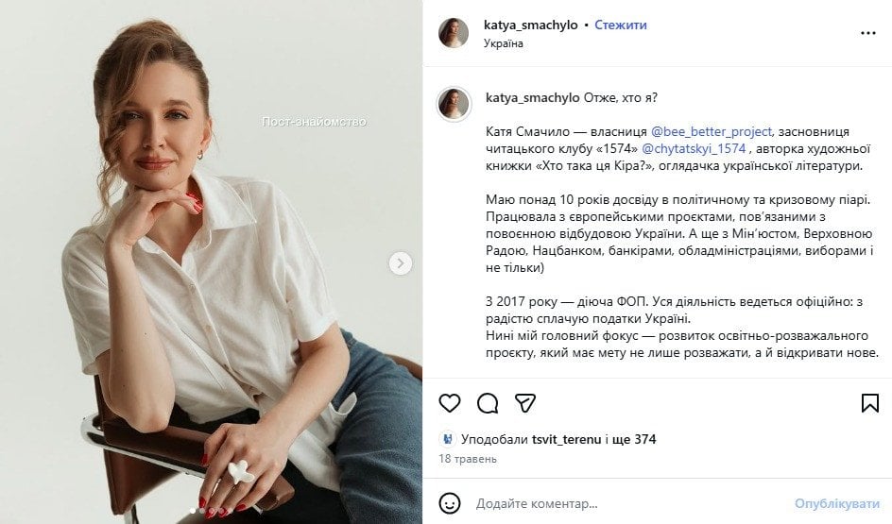Click the 'Україна' location tag
The width and height of the screenshot is (892, 524).
(x=504, y=43)
